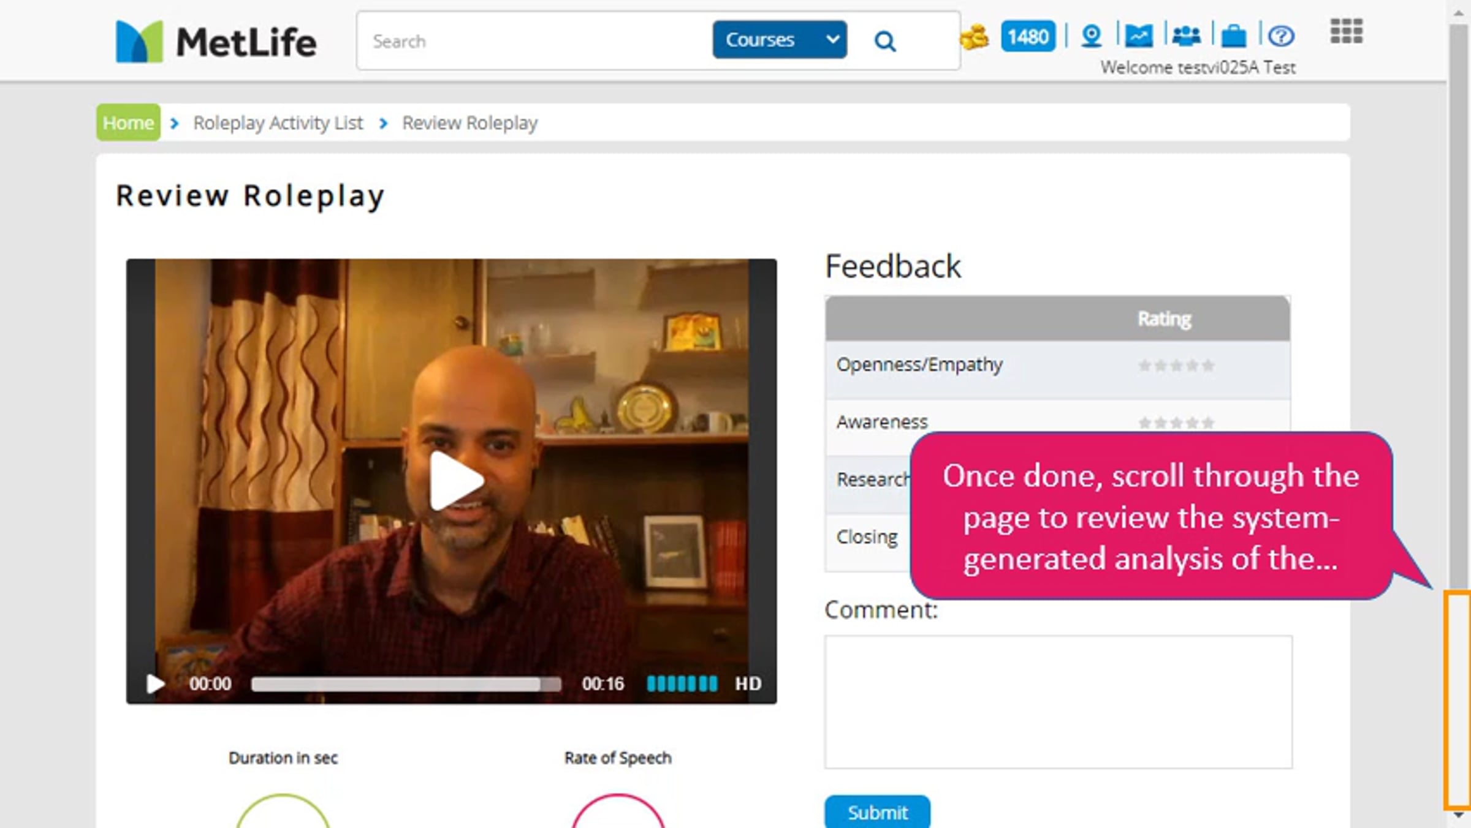
Task: Click the group of people icon
Action: tap(1186, 36)
